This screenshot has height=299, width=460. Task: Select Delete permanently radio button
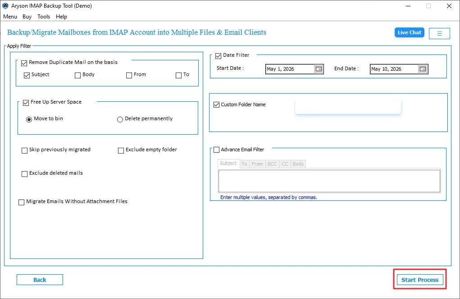point(120,119)
